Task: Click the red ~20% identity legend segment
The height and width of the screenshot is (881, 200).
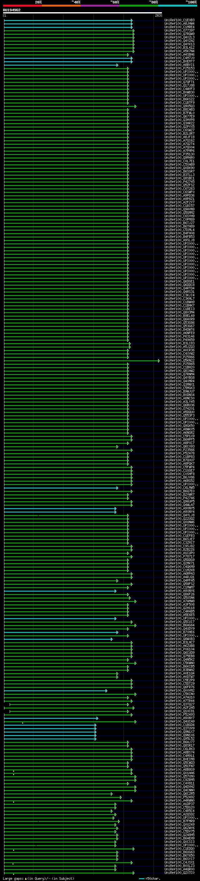Action: (x=22, y=6)
